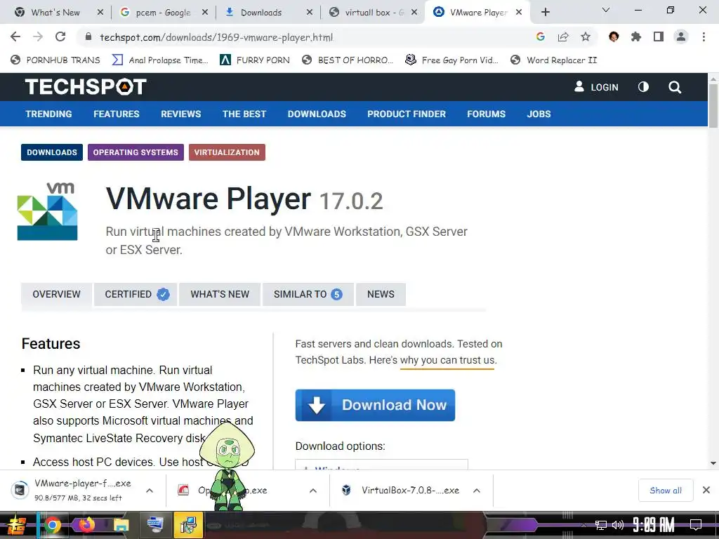This screenshot has width=719, height=539.
Task: Open the Windows Start button
Action: pyautogui.click(x=17, y=525)
